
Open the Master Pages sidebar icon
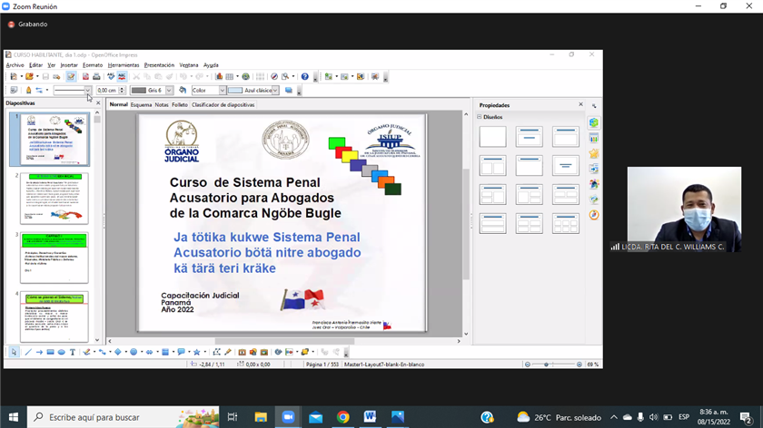pyautogui.click(x=594, y=139)
